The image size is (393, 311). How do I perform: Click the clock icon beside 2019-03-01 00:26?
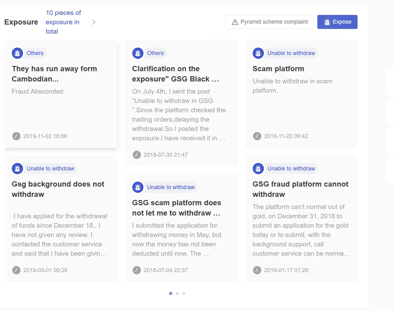[x=16, y=270]
